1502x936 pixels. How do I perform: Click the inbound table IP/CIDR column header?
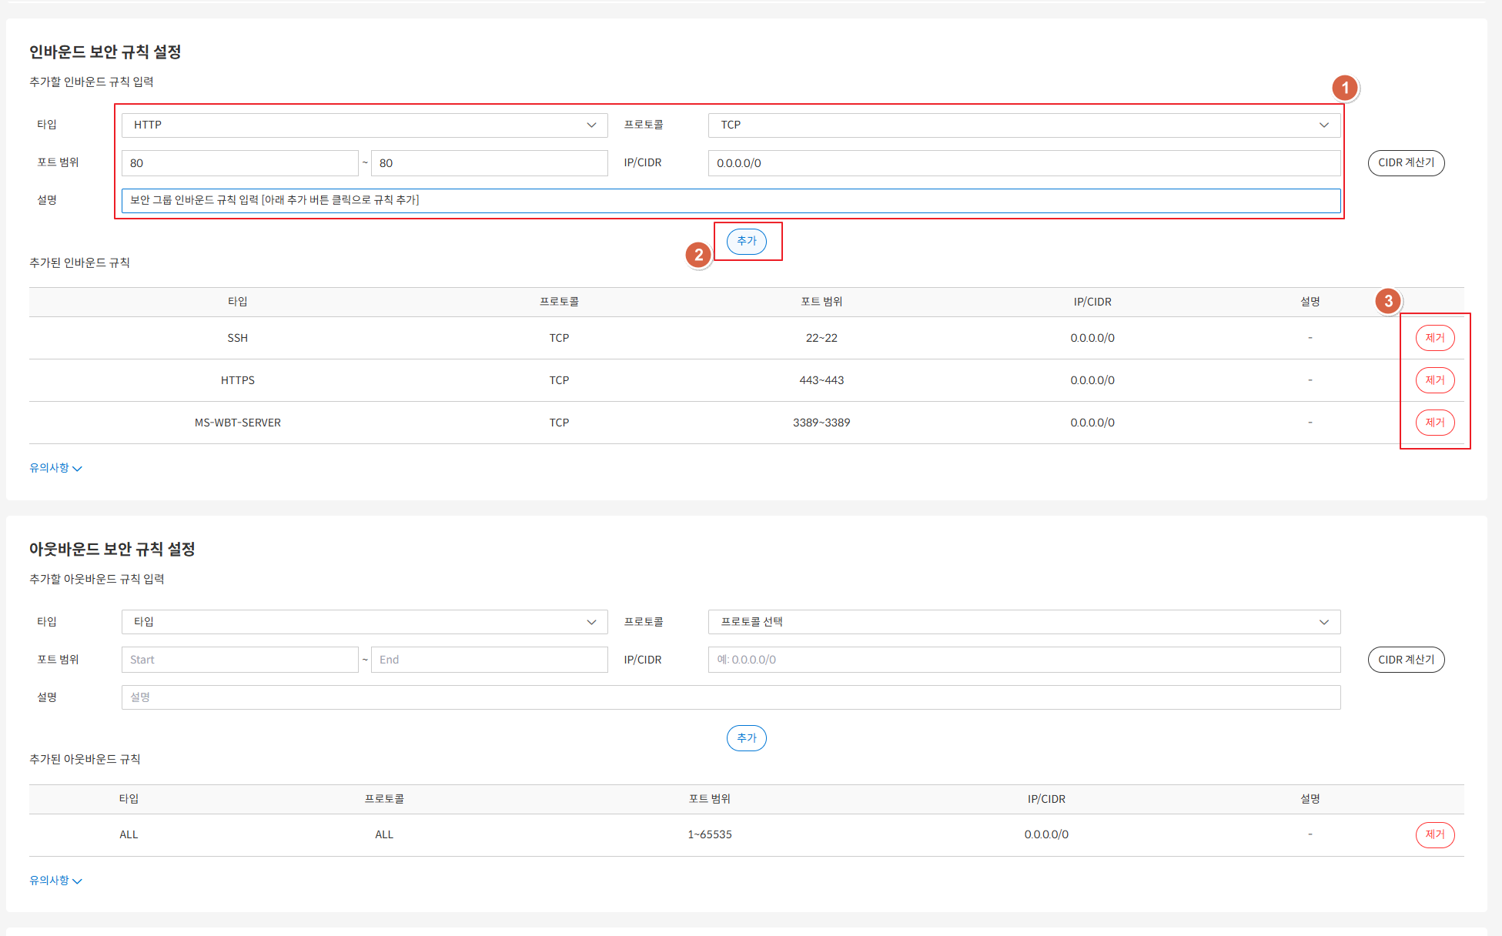pyautogui.click(x=1092, y=302)
